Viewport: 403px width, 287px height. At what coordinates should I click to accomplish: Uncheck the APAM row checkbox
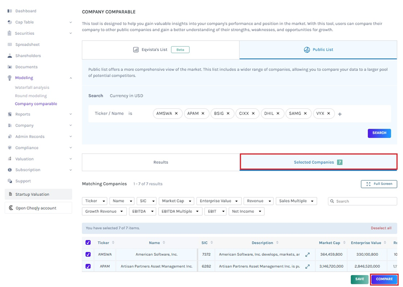tap(88, 266)
